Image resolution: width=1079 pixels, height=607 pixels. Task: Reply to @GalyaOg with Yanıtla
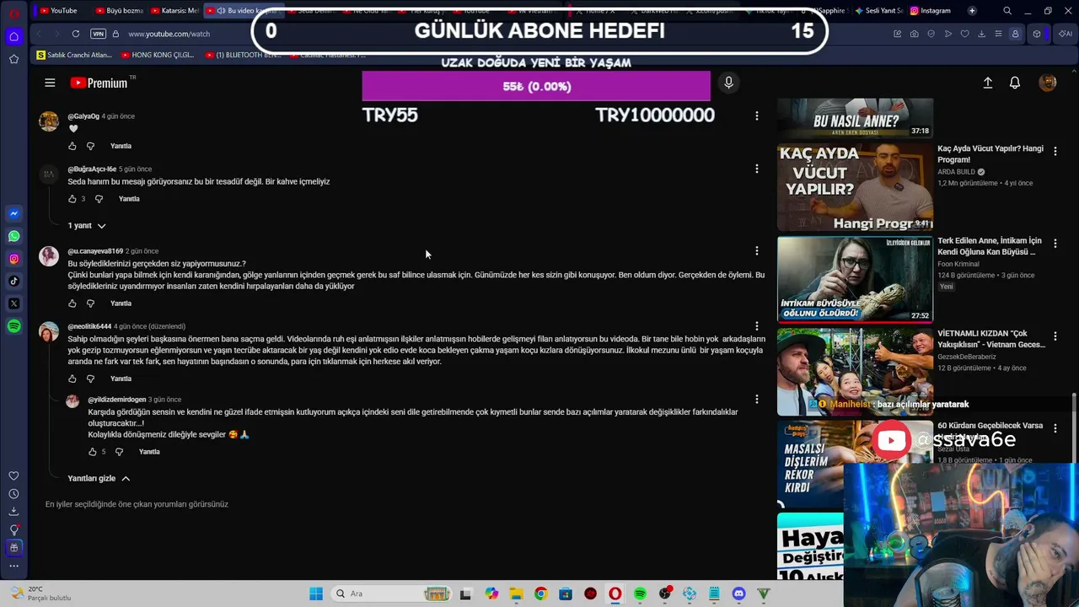121,146
